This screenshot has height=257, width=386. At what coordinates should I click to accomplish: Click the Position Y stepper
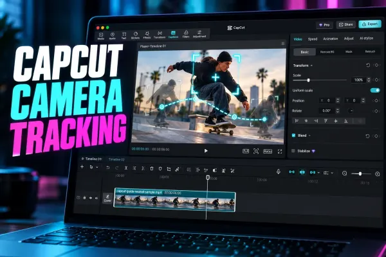click(363, 100)
